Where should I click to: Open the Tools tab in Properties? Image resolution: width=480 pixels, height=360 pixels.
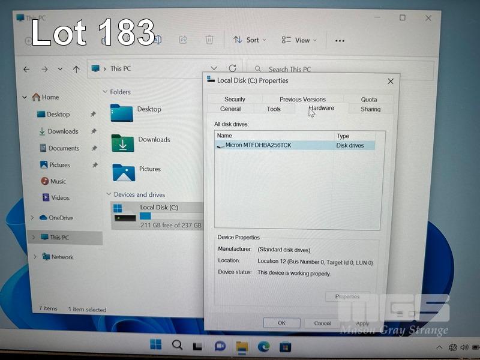(274, 109)
